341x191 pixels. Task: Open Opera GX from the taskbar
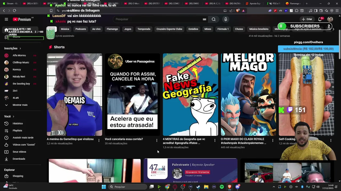point(175,187)
